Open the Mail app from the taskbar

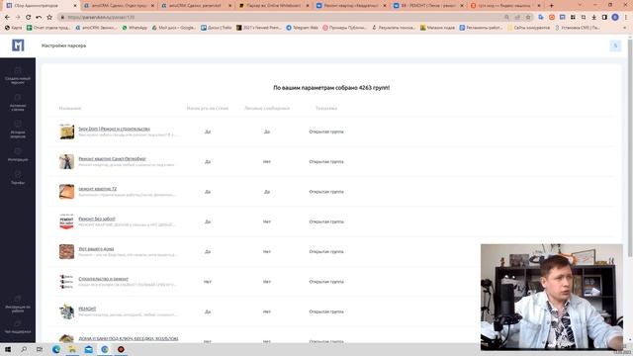88,349
